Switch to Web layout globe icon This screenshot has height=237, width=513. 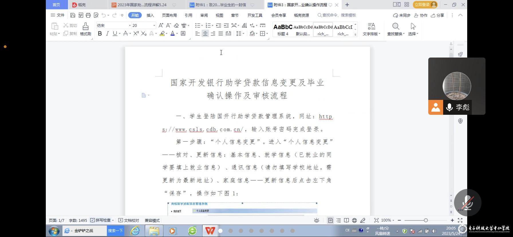pos(354,220)
